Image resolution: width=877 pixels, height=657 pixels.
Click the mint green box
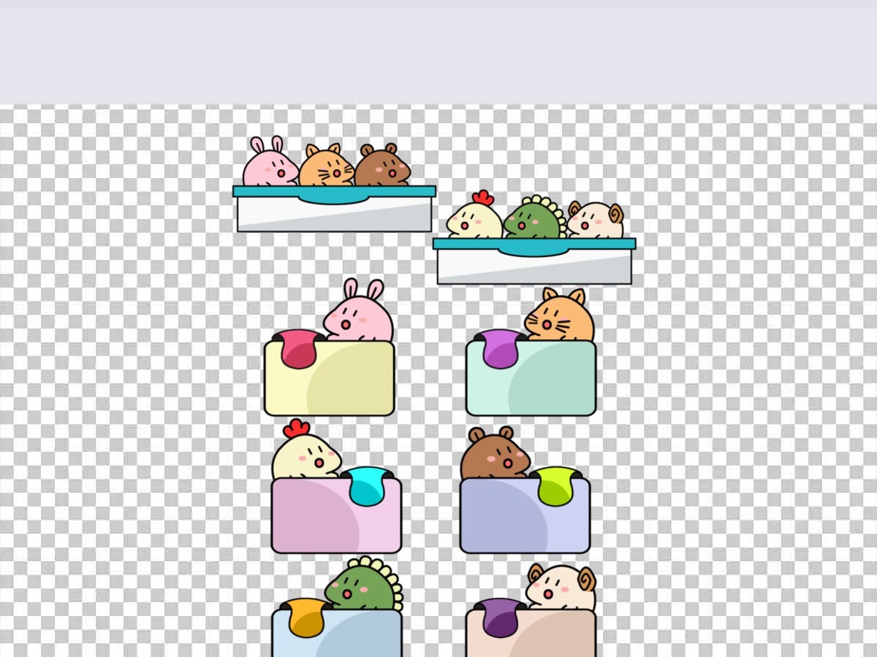point(531,378)
